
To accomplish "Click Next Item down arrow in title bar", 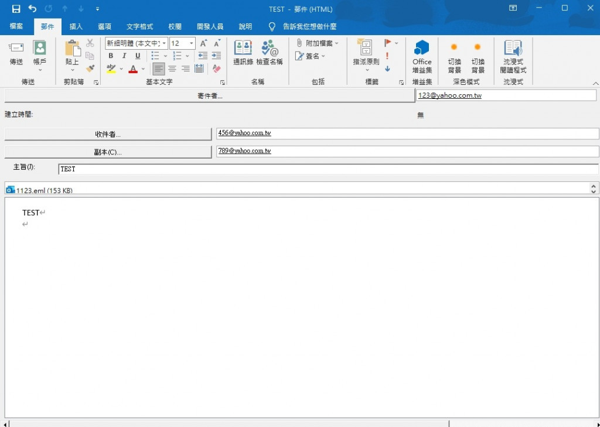I will pyautogui.click(x=81, y=8).
